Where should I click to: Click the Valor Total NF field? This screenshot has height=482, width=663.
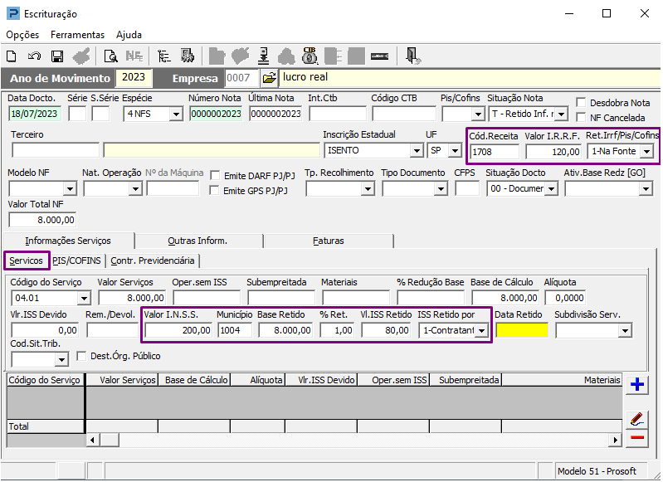42,220
